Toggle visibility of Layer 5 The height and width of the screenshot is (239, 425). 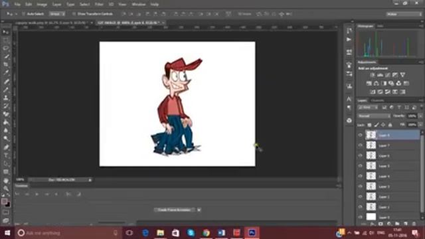coord(360,166)
